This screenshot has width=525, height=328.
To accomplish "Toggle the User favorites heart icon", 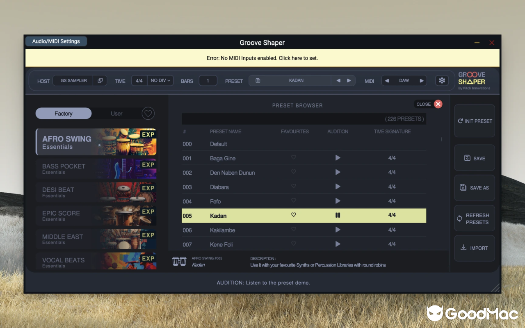I will pos(148,113).
